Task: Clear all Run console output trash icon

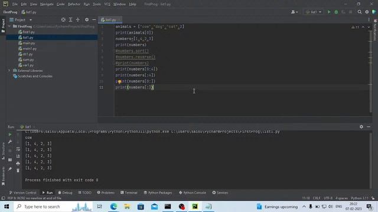Action: [18, 170]
